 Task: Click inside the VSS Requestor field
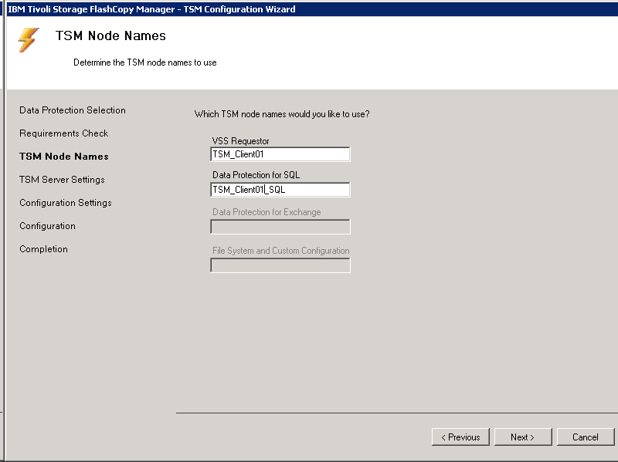pos(280,153)
